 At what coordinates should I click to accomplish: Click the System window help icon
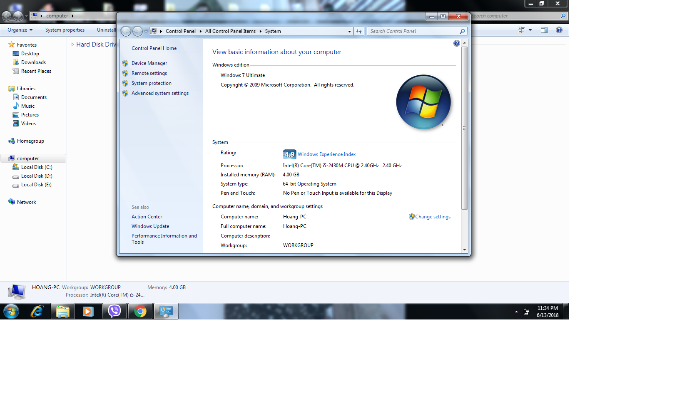pyautogui.click(x=456, y=43)
